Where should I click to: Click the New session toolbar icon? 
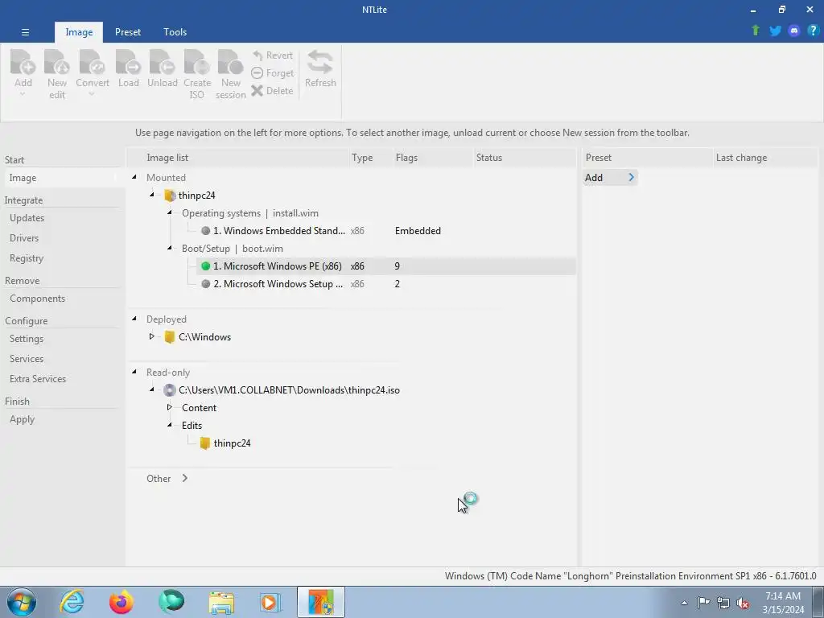pyautogui.click(x=230, y=74)
